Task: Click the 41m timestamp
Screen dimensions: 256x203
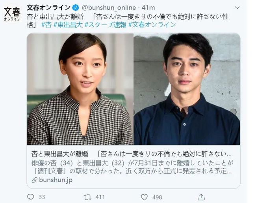Action: (148, 8)
